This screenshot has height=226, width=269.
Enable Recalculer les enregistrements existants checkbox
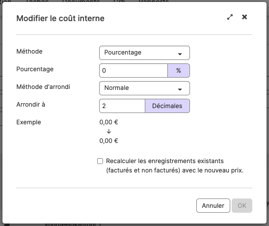(x=100, y=161)
